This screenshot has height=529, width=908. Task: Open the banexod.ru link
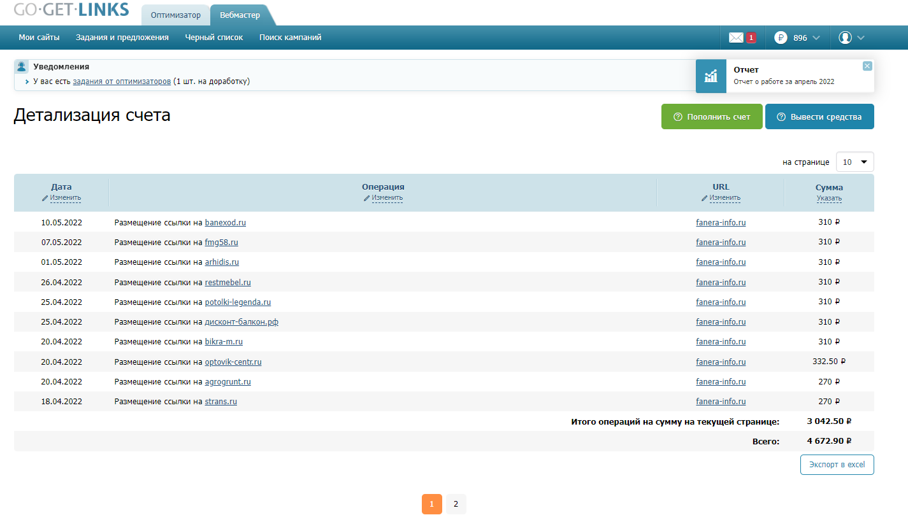[x=226, y=223]
